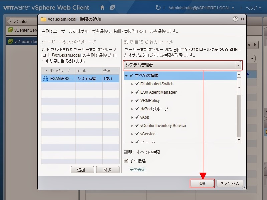Toggle the VRMPolicy privilege checkmark
Viewport: 267px width, 200px height.
tap(137, 100)
